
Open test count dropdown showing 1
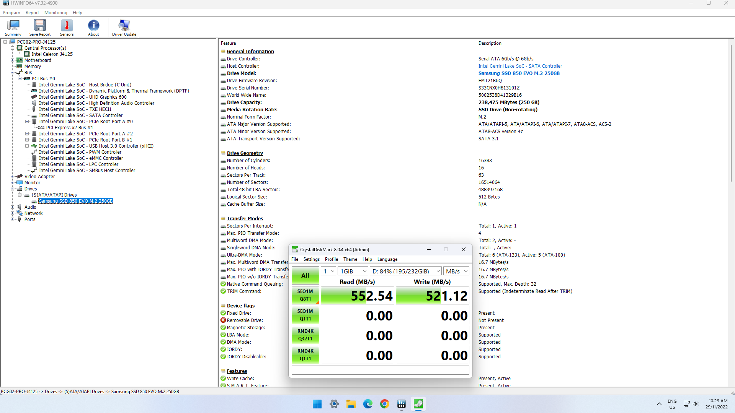click(x=328, y=271)
